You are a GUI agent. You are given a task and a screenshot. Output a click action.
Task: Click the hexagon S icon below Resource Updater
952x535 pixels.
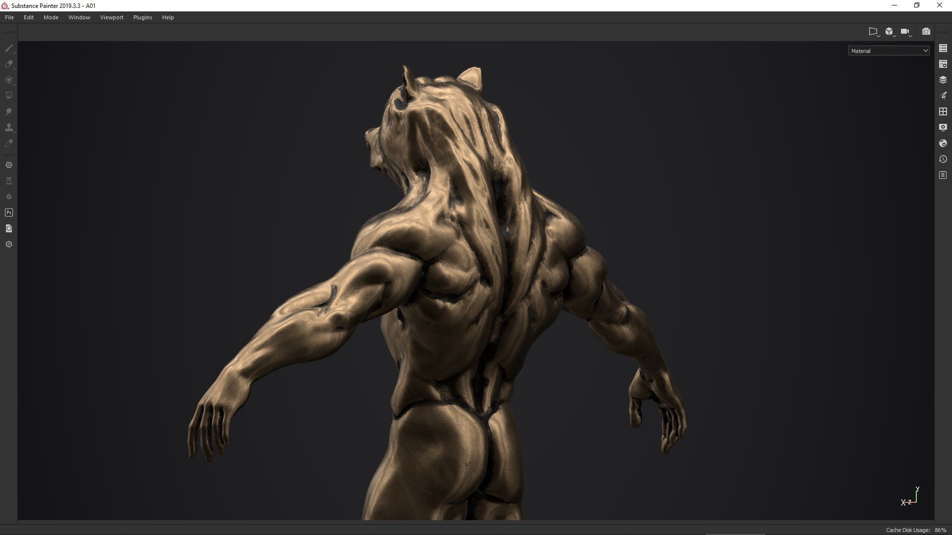[x=8, y=244]
